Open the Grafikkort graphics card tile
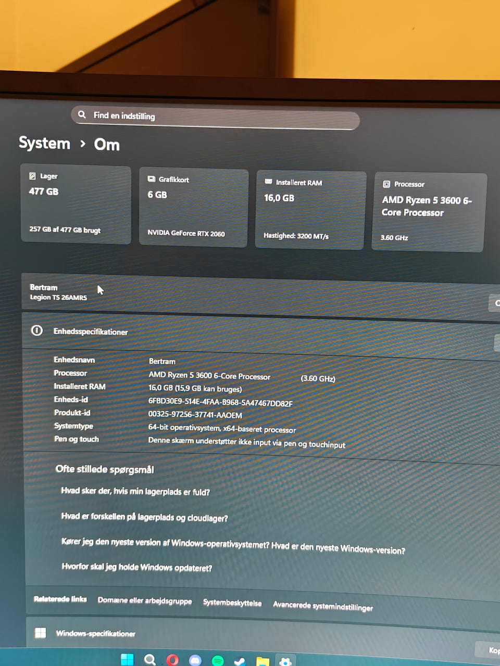Image resolution: width=500 pixels, height=666 pixels. pyautogui.click(x=193, y=208)
